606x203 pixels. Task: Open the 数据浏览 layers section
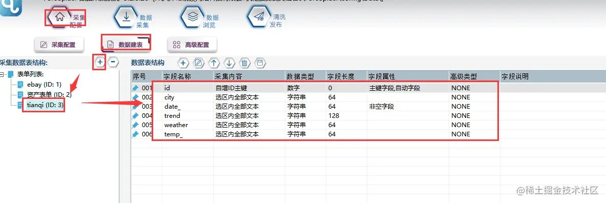tap(193, 17)
